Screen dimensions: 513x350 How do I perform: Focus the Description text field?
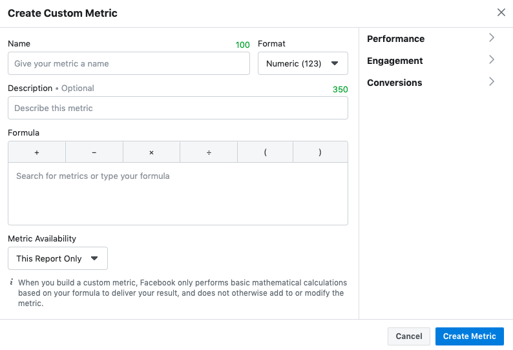click(x=178, y=108)
